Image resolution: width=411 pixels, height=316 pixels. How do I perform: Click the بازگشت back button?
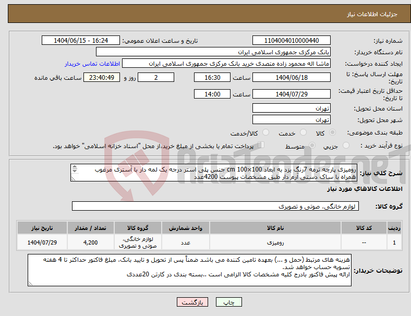(x=192, y=302)
